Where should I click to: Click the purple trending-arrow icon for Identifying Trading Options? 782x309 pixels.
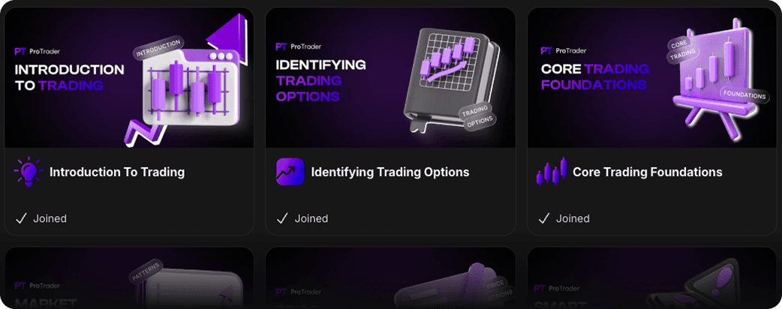290,172
